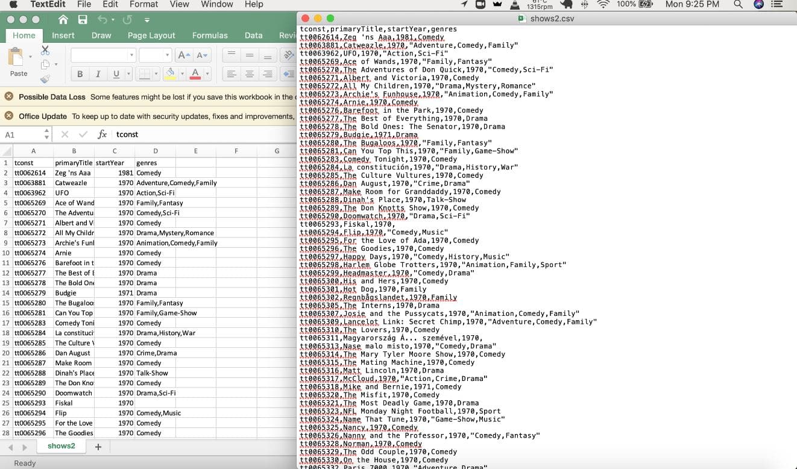The width and height of the screenshot is (797, 469).
Task: Click cell containing Catweazle
Action: pyautogui.click(x=74, y=183)
